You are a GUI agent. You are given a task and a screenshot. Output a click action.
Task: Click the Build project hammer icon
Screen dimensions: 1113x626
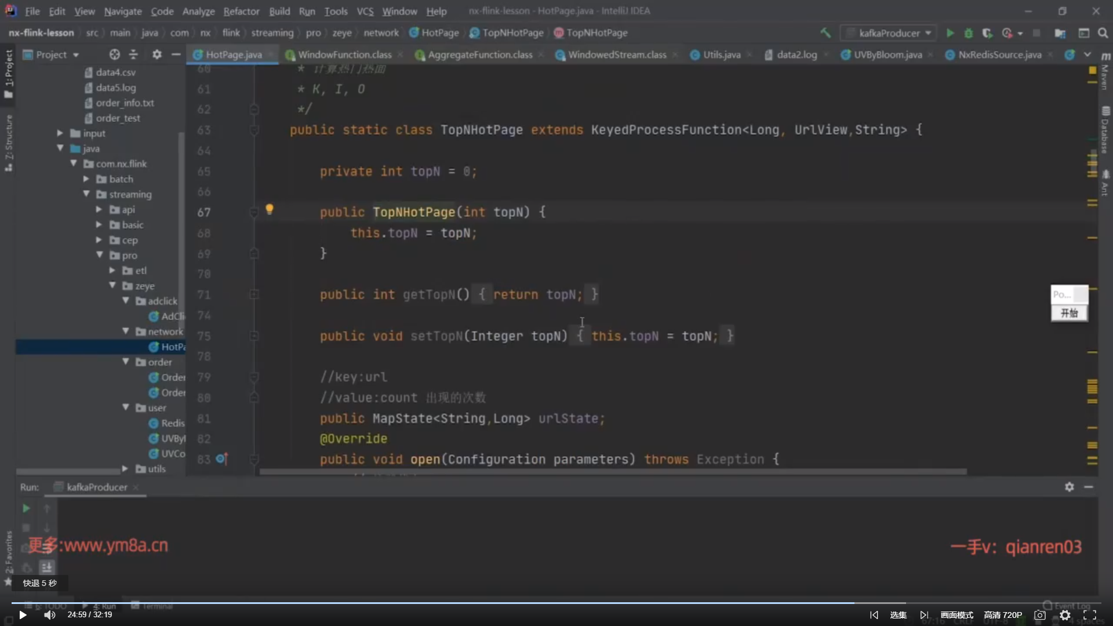tap(825, 33)
